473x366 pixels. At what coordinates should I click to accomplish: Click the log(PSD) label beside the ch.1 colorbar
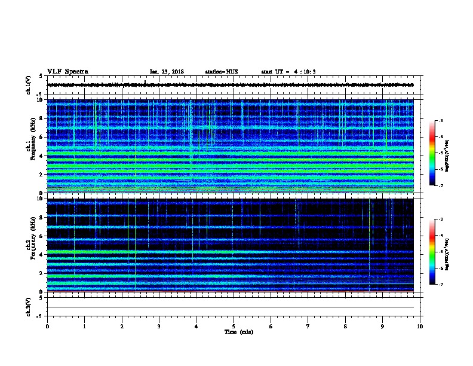pyautogui.click(x=447, y=155)
